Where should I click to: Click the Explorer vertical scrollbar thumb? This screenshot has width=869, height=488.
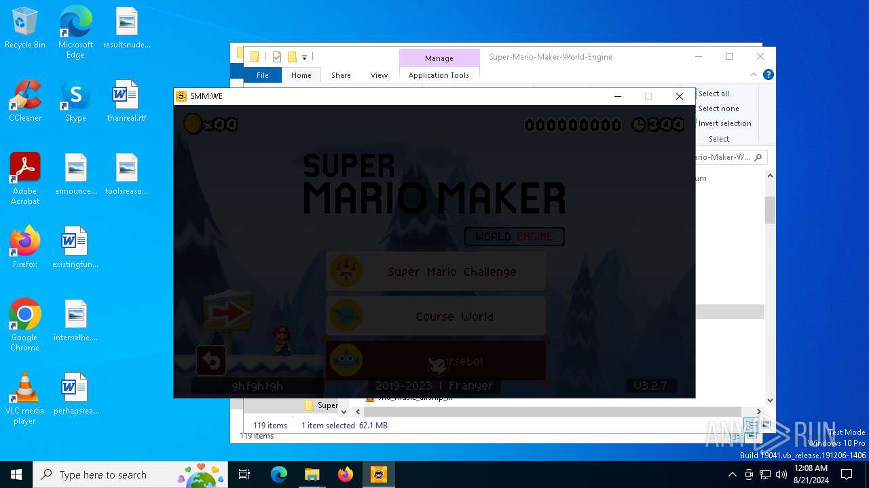click(770, 210)
